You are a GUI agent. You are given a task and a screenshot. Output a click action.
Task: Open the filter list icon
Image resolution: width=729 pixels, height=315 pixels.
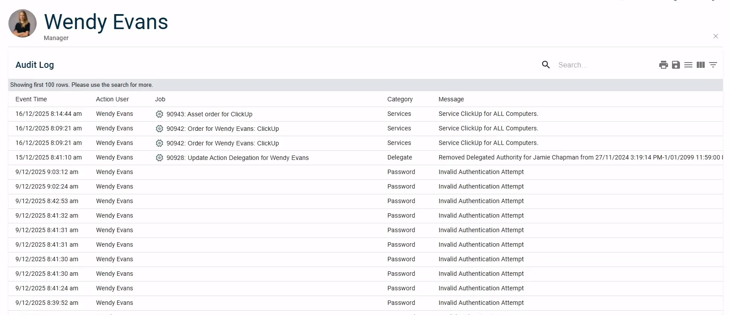pos(713,65)
